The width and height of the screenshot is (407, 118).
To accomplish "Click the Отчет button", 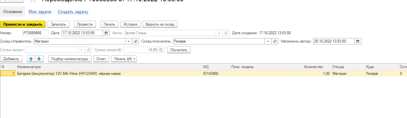I will [x=101, y=59].
